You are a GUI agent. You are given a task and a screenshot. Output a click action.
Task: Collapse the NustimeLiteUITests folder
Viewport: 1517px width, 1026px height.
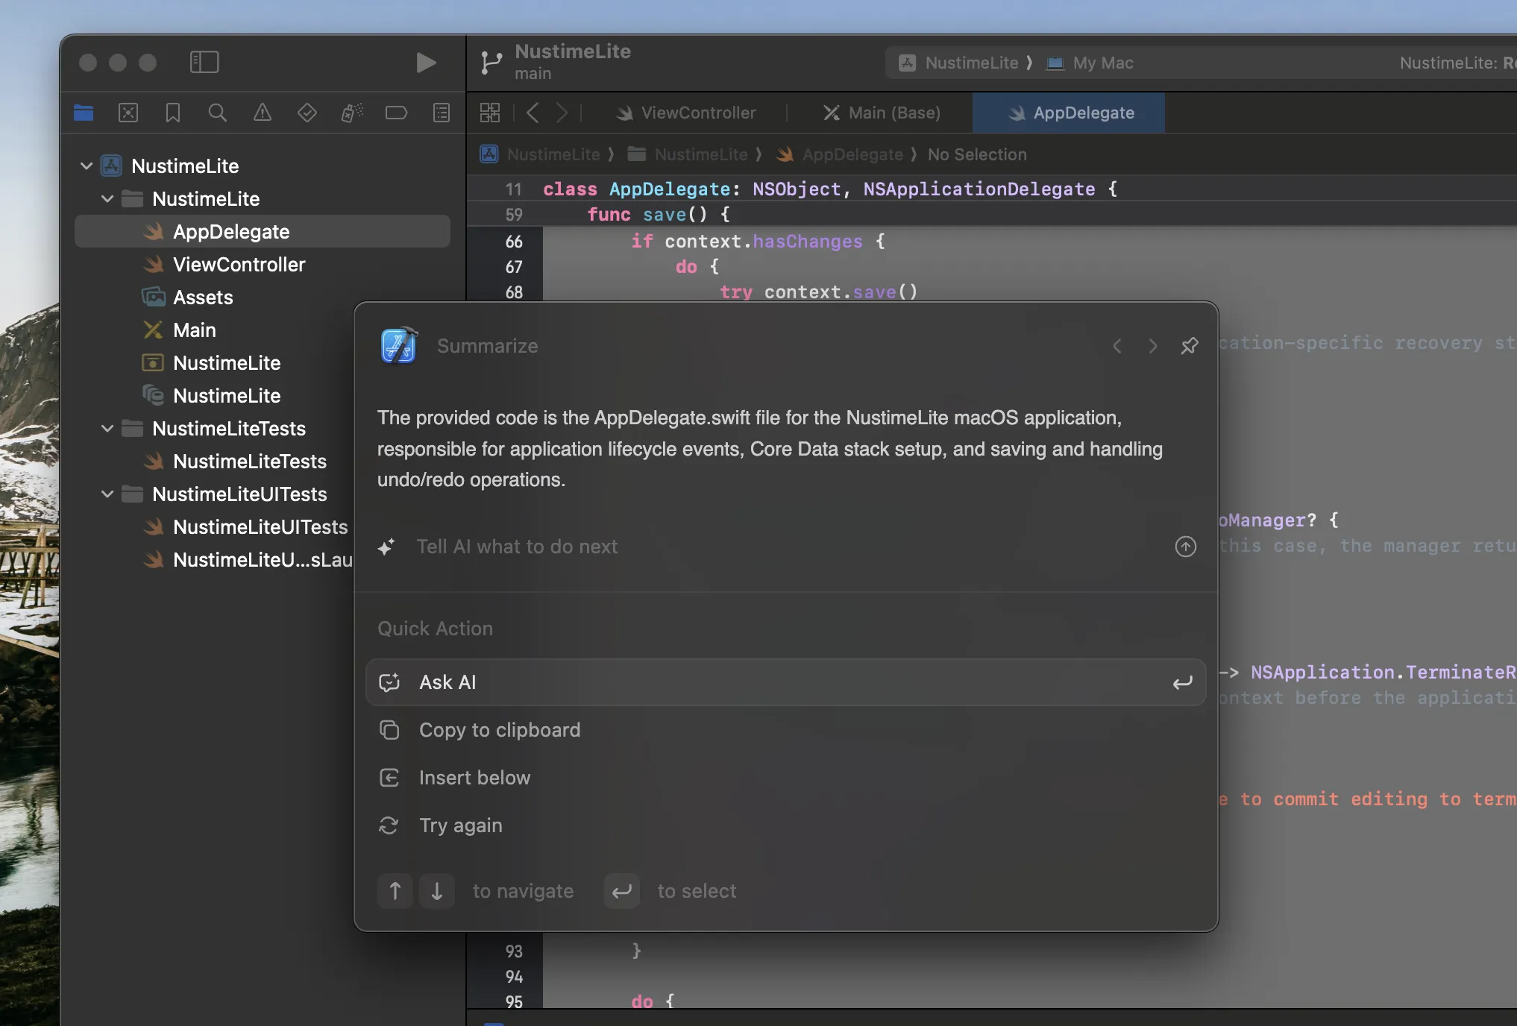coord(107,494)
